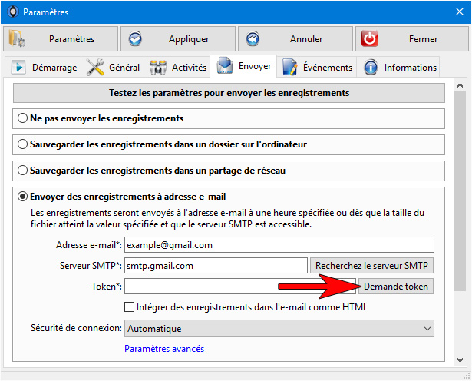Click the Informations blue info icon
The height and width of the screenshot is (381, 472).
click(x=371, y=67)
